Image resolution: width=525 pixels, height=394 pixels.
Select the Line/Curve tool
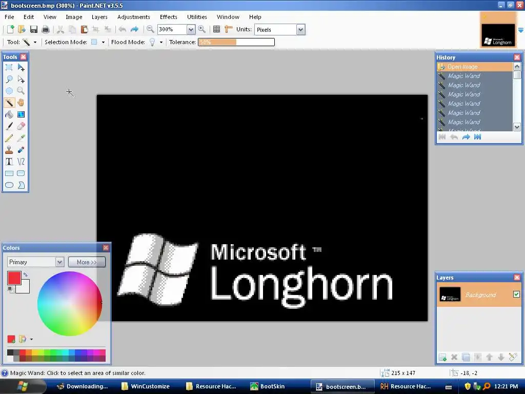point(21,162)
